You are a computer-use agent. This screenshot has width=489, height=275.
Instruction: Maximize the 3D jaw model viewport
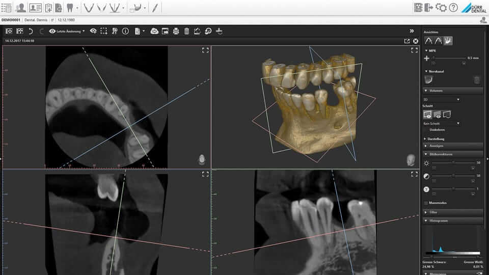pos(414,50)
